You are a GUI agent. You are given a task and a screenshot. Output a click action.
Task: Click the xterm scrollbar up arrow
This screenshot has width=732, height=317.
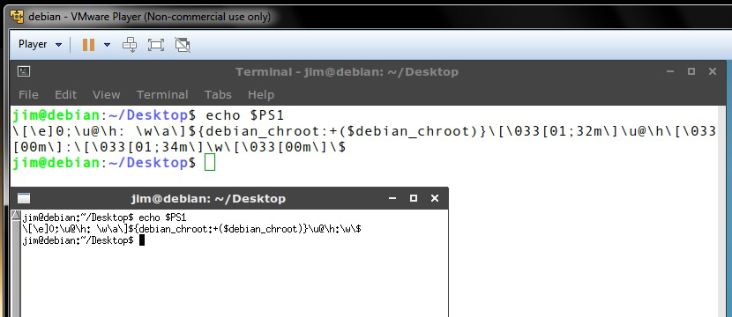16,216
